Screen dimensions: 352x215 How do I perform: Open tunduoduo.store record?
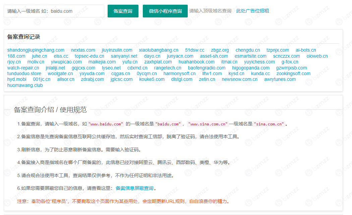[x=24, y=73]
